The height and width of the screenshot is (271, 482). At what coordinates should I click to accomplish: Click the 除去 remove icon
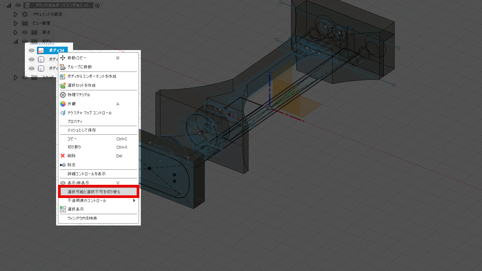click(x=63, y=165)
